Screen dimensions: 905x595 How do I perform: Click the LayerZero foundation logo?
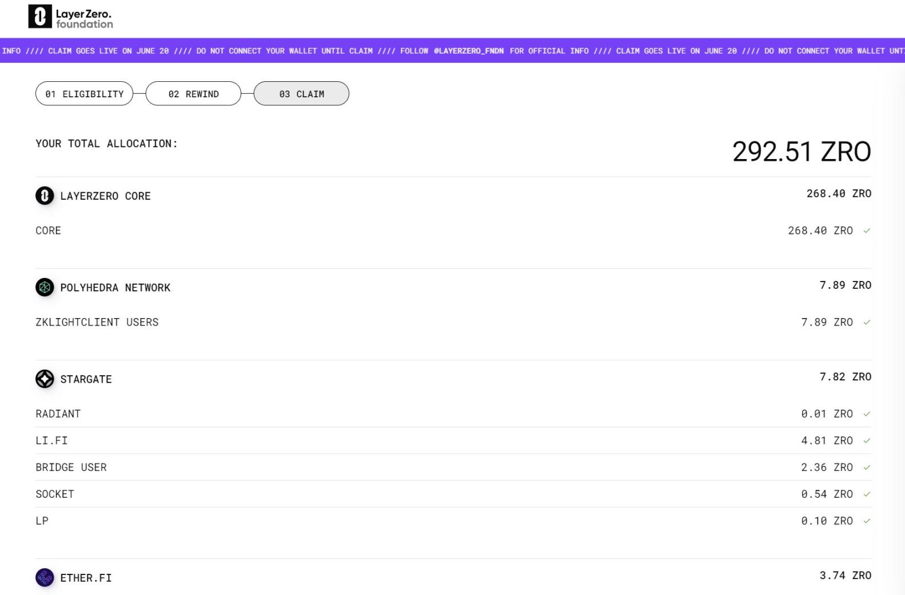click(x=70, y=17)
